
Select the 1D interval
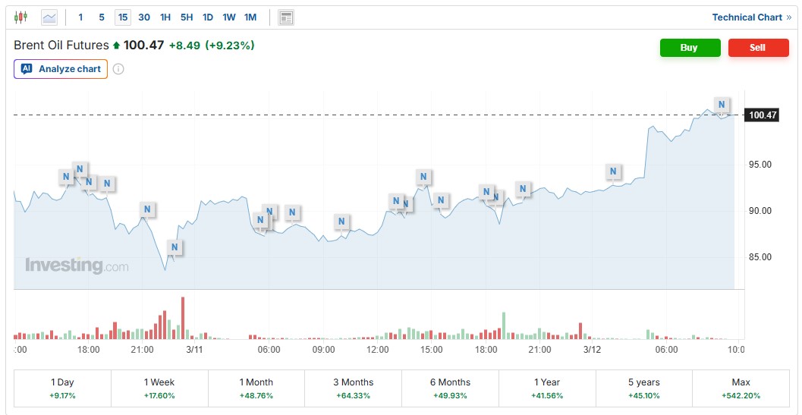(208, 17)
